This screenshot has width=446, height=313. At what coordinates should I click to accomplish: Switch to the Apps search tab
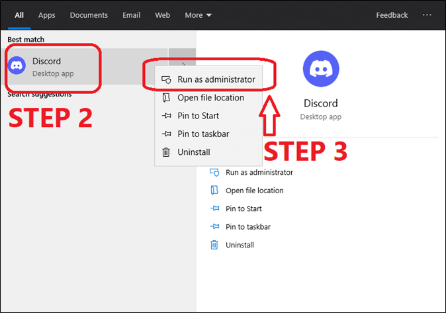[x=46, y=15]
